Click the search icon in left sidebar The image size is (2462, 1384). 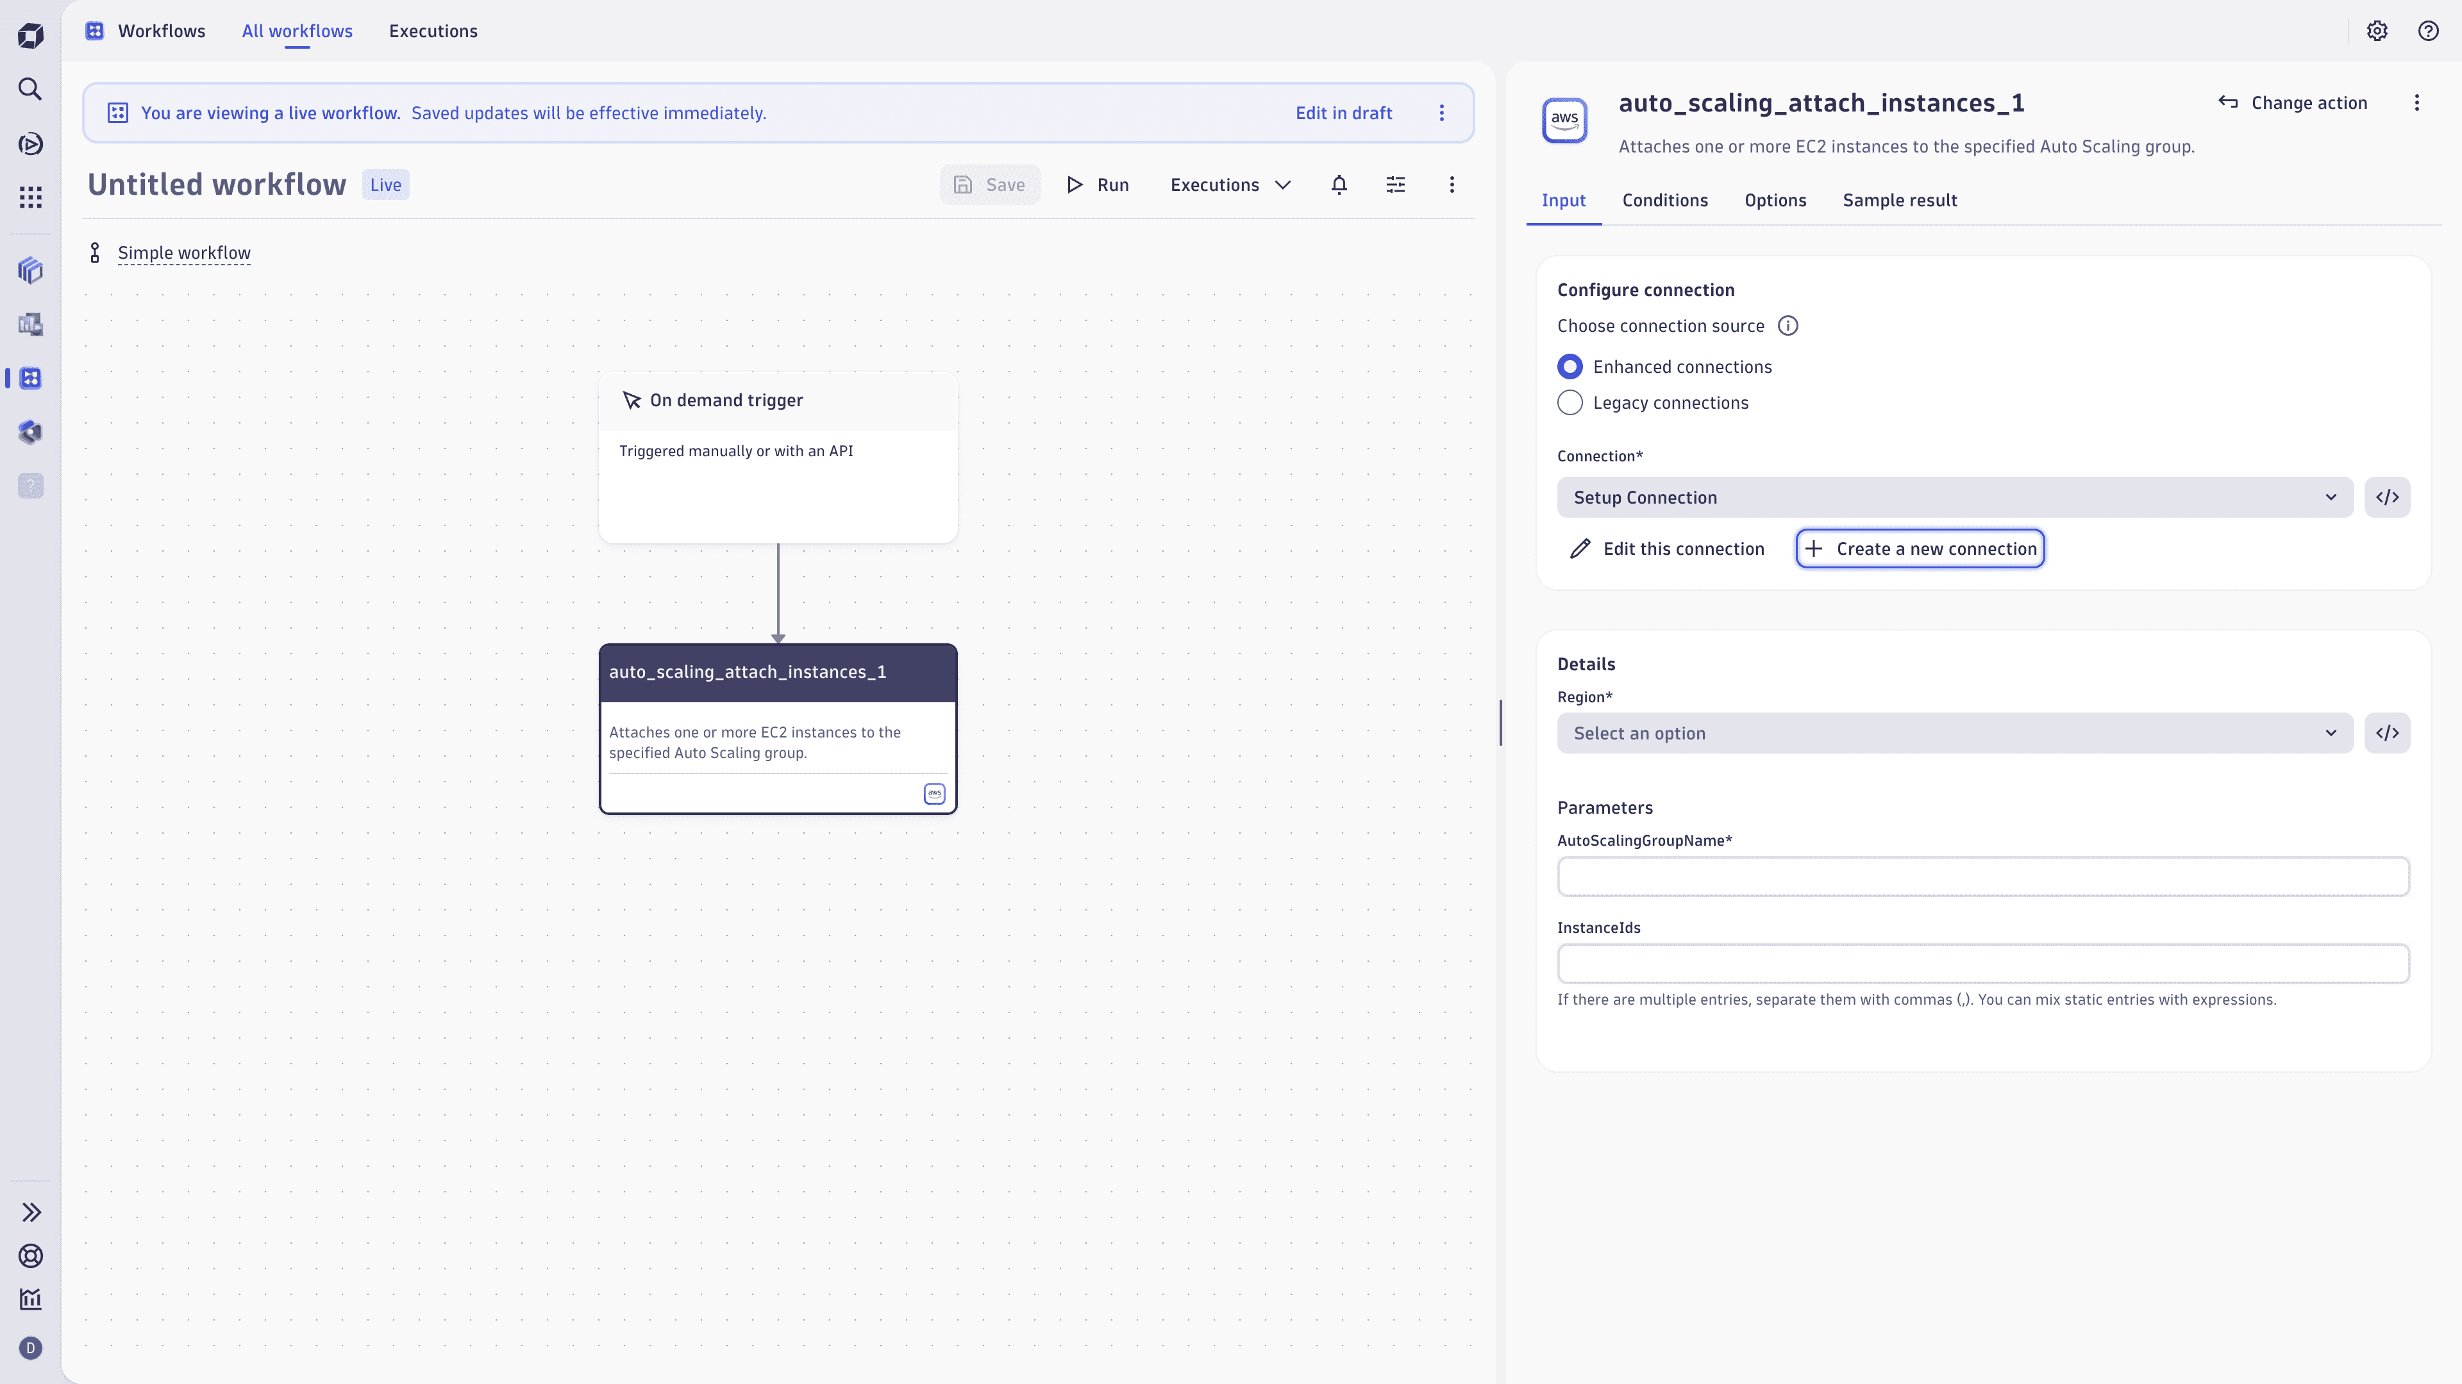coord(31,89)
